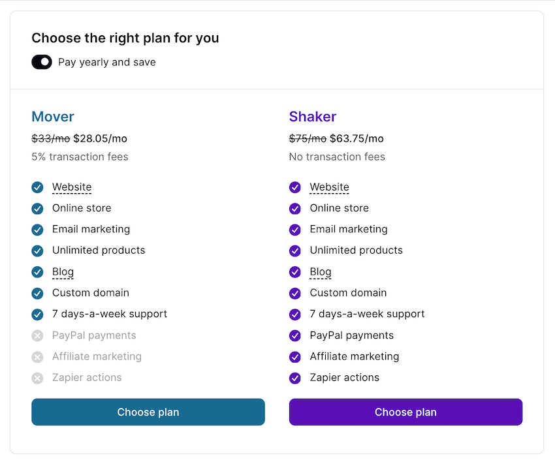Viewport: 555px width, 462px height.
Task: Click the blue checkmark beside Mover Unlimited products
Action: pos(38,251)
